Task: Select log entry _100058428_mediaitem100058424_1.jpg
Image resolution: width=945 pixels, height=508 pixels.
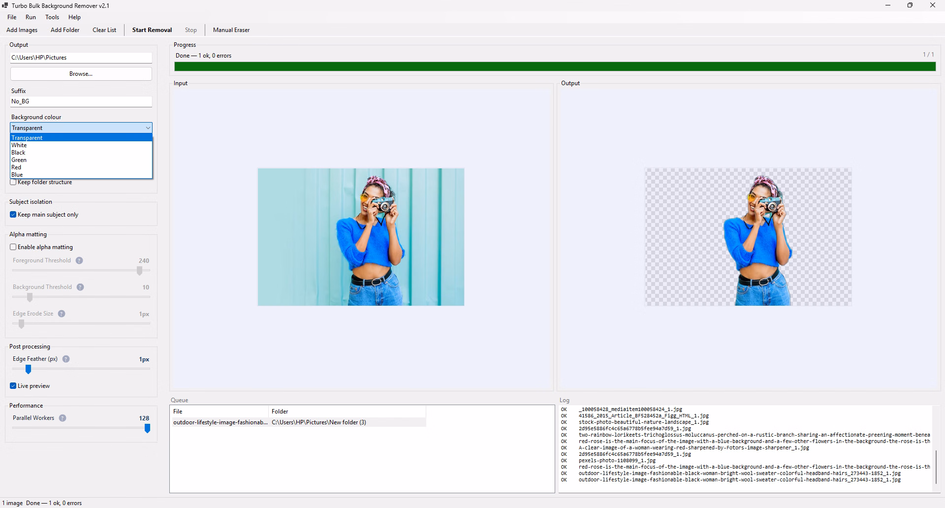Action: [630, 410]
